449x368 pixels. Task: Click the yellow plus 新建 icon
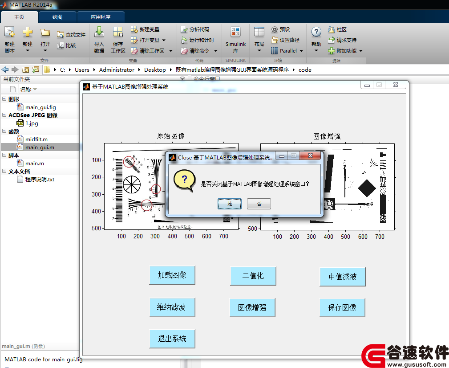coord(28,32)
